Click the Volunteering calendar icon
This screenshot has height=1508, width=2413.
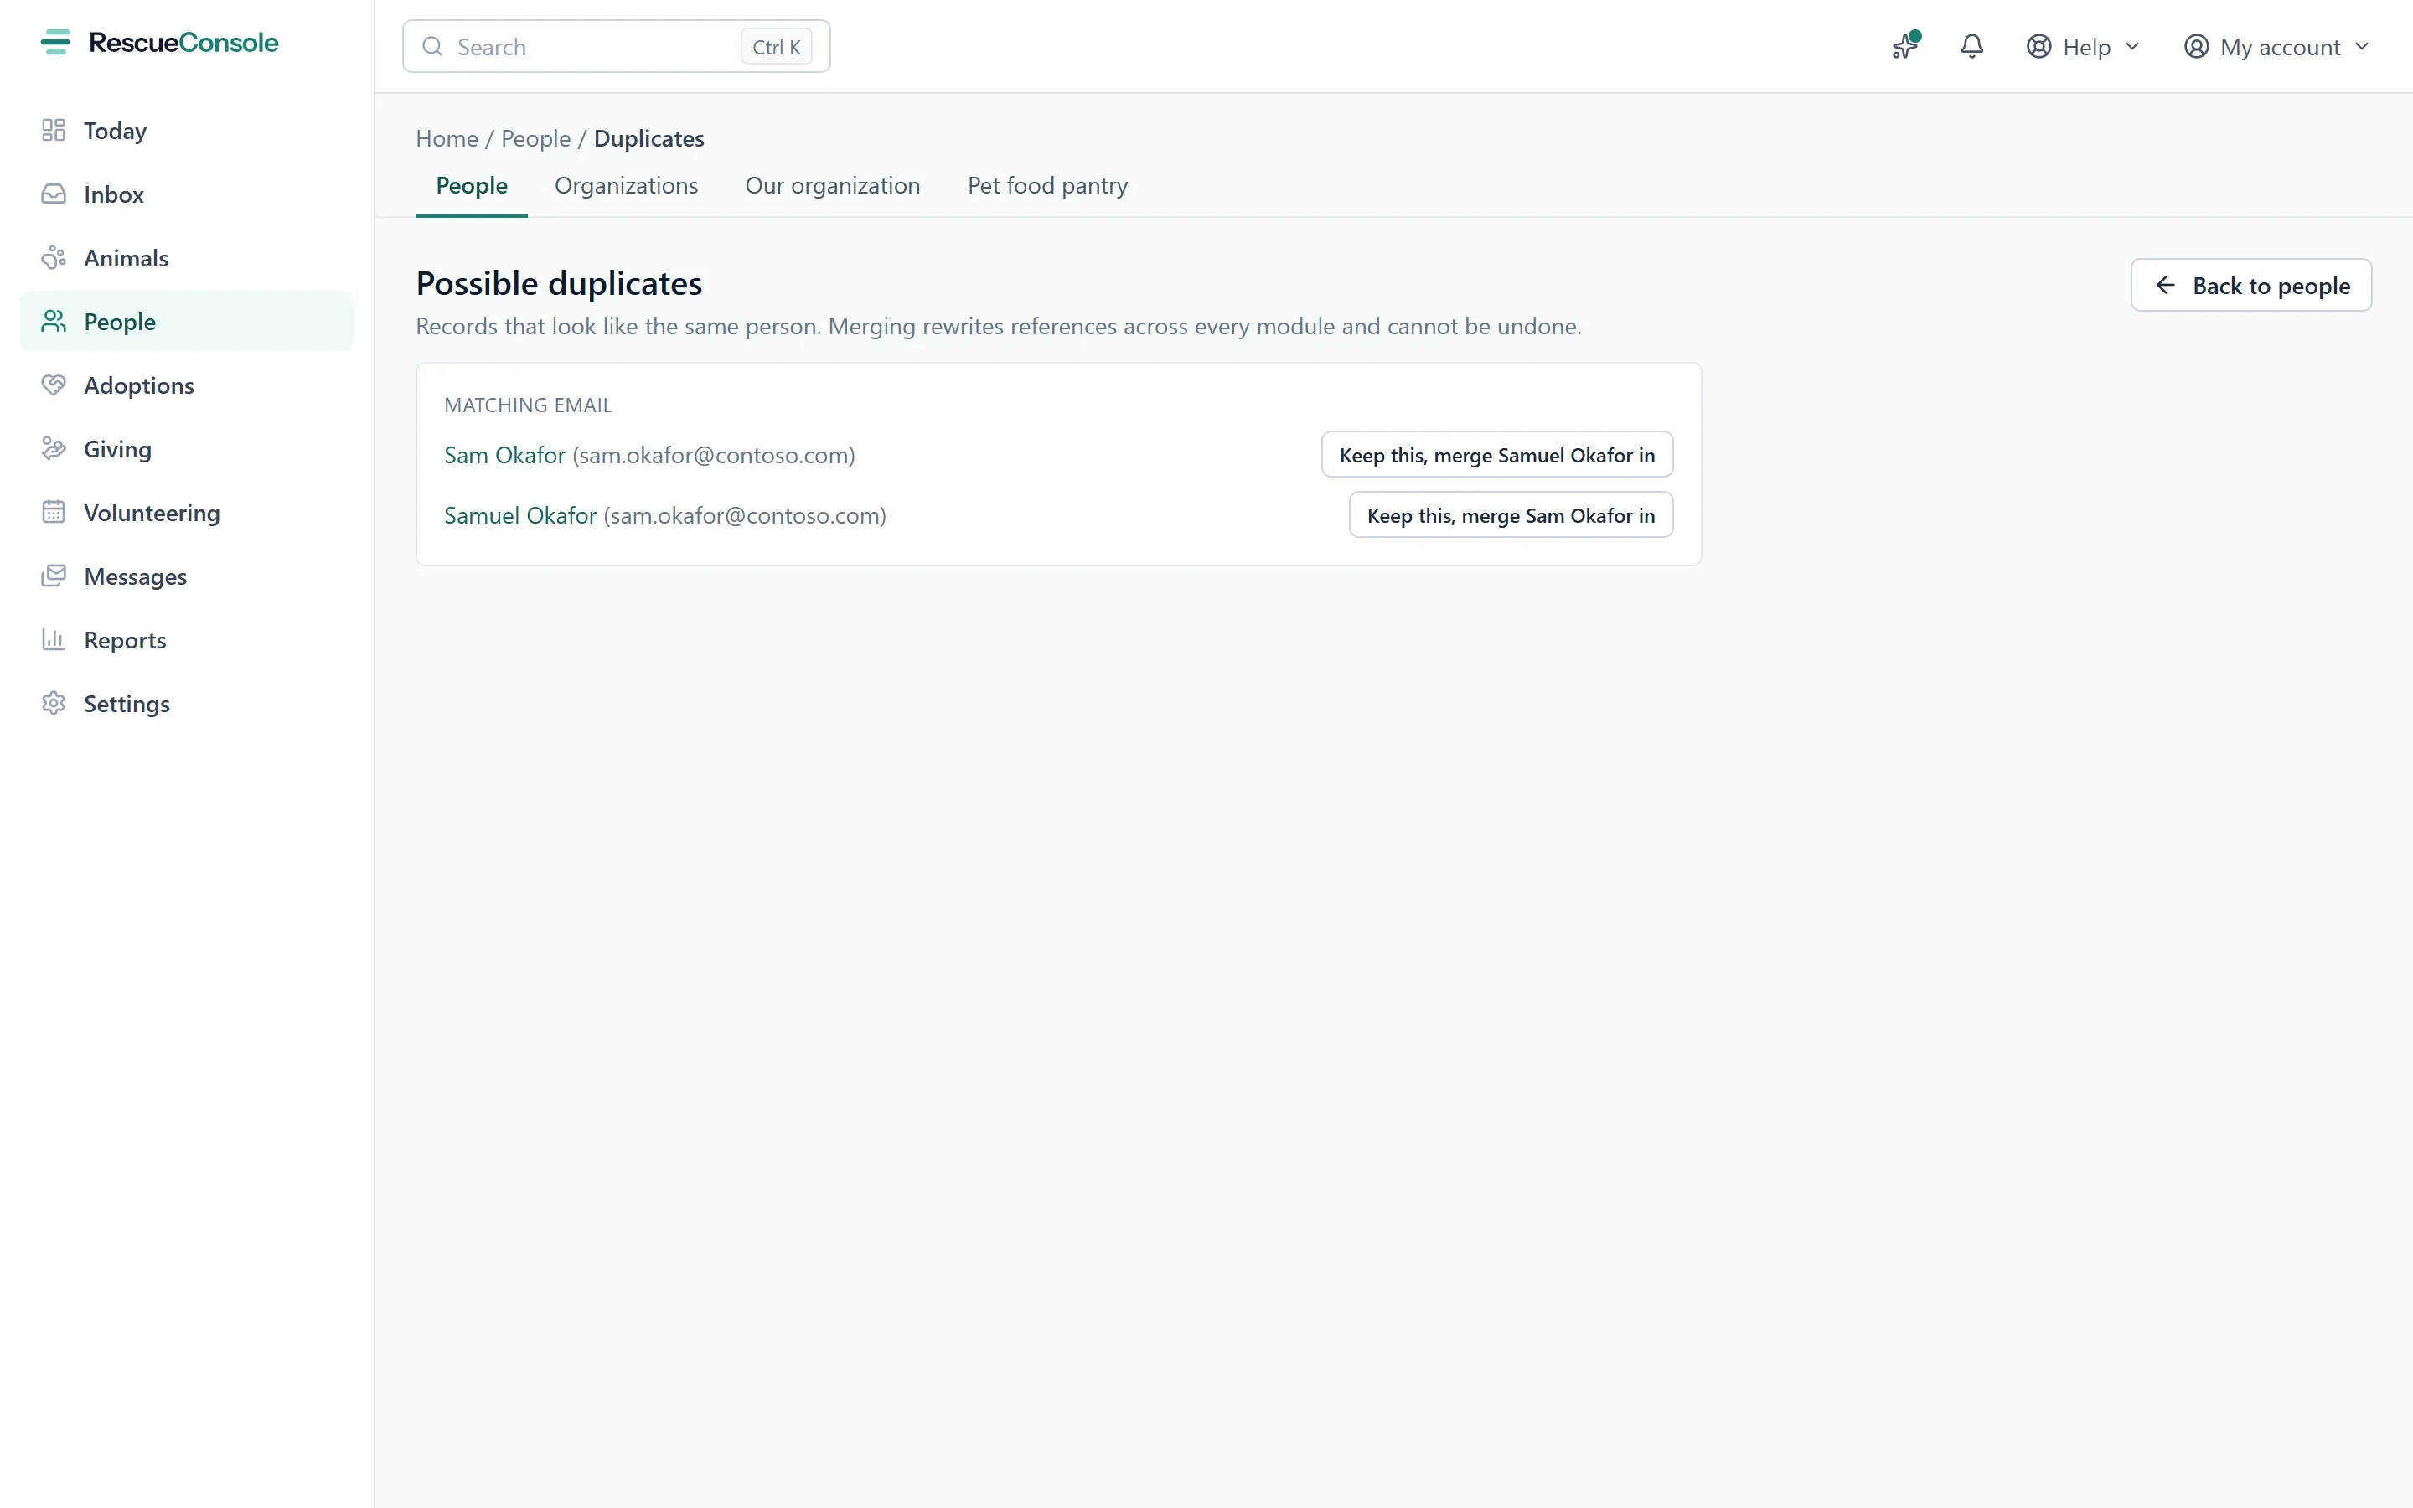[54, 513]
